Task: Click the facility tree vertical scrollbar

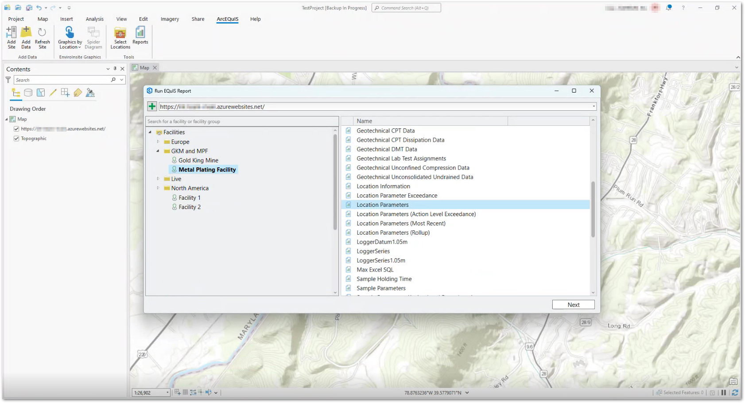Action: click(335, 182)
